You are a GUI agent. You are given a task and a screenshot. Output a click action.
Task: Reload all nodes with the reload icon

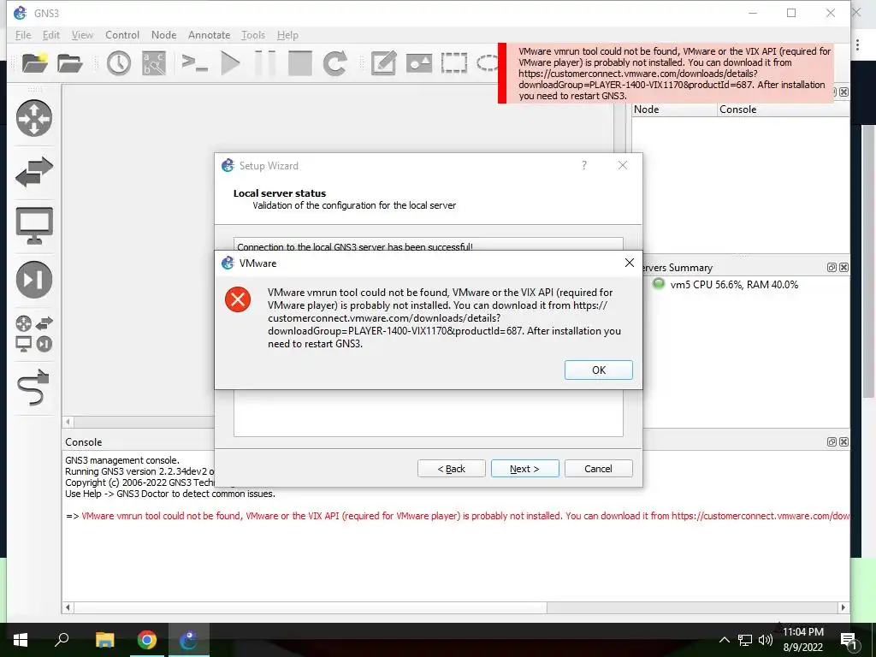[x=335, y=63]
